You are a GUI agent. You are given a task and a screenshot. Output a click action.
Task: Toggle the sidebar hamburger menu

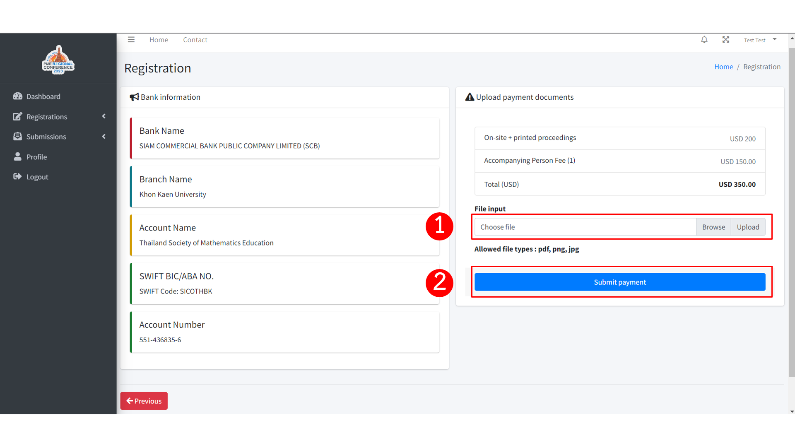pos(131,40)
